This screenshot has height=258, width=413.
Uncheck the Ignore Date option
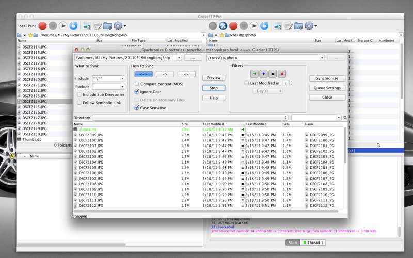(x=137, y=92)
